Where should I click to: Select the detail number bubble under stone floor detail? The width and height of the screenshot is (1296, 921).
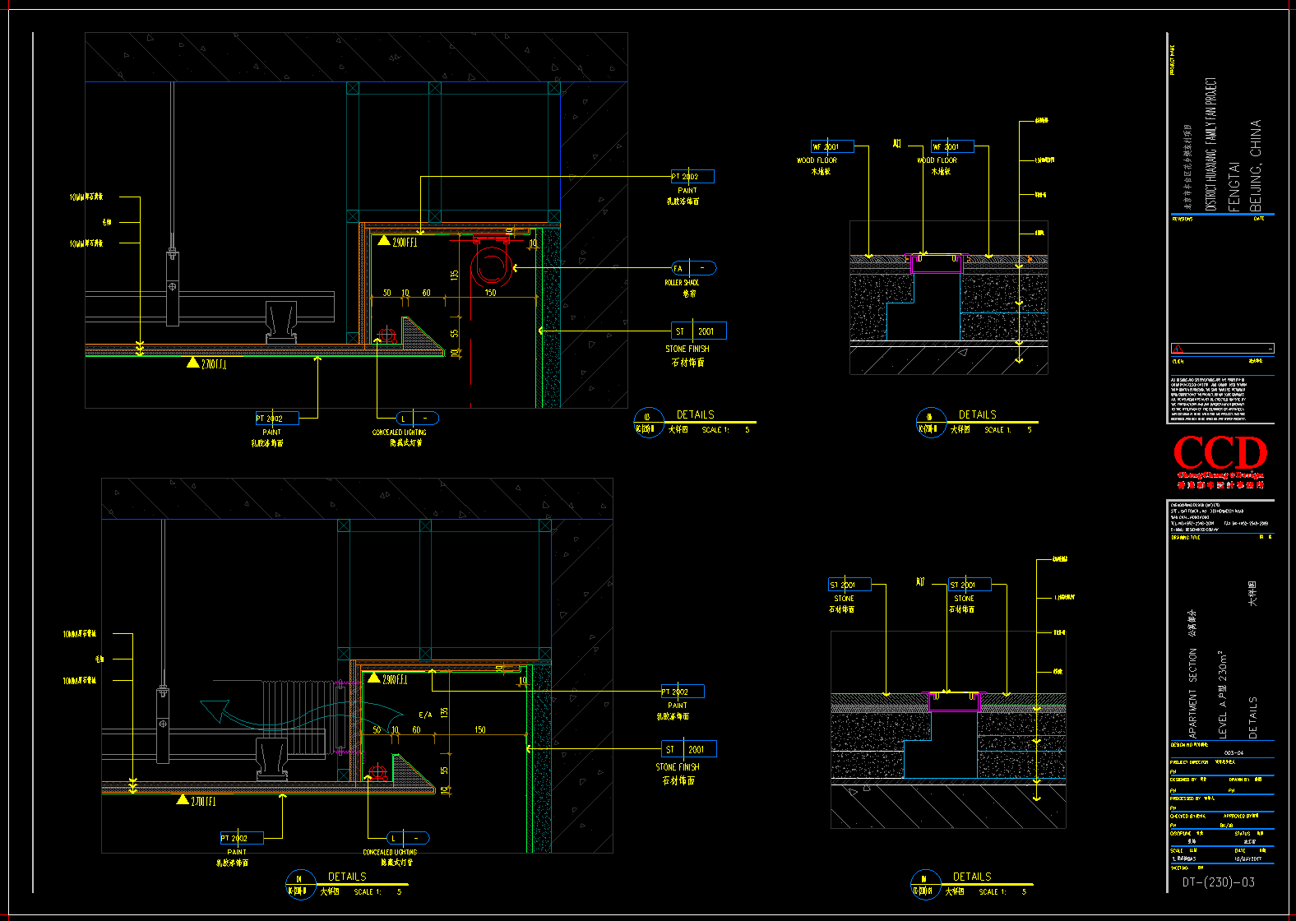pos(924,885)
